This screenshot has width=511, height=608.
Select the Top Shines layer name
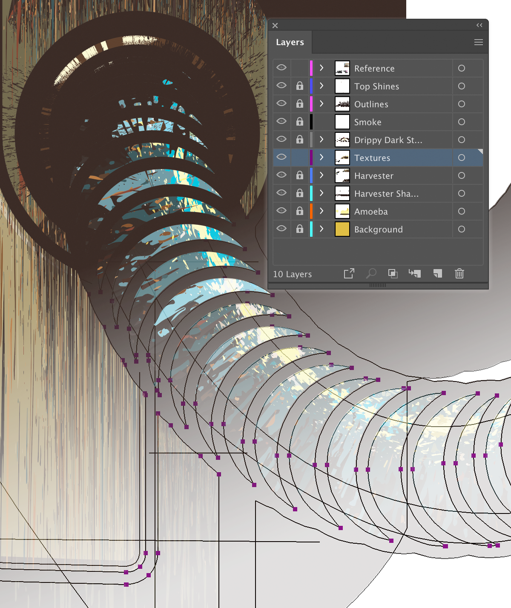376,86
